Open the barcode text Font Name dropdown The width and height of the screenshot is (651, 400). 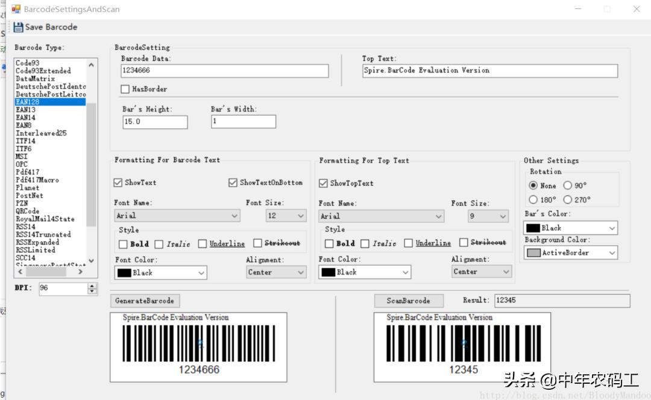234,216
